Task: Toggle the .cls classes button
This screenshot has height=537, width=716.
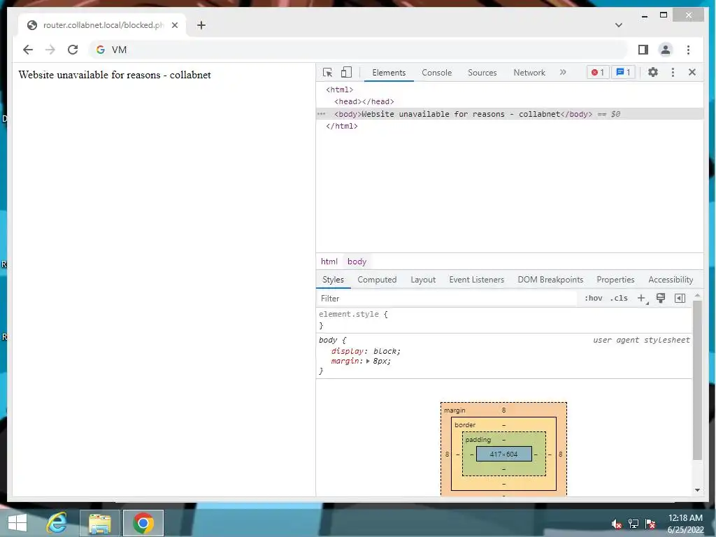Action: pos(619,298)
